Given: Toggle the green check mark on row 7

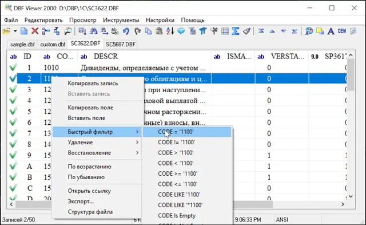Looking at the screenshot, I should coord(13,133).
